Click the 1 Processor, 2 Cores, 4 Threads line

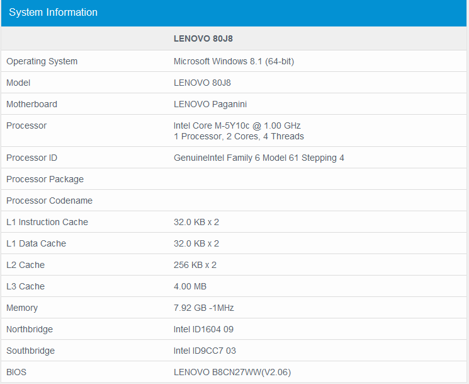pyautogui.click(x=239, y=136)
